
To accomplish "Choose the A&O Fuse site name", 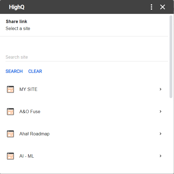I will (x=30, y=111).
